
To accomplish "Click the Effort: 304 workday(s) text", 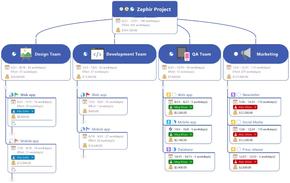I will pos(135,25).
